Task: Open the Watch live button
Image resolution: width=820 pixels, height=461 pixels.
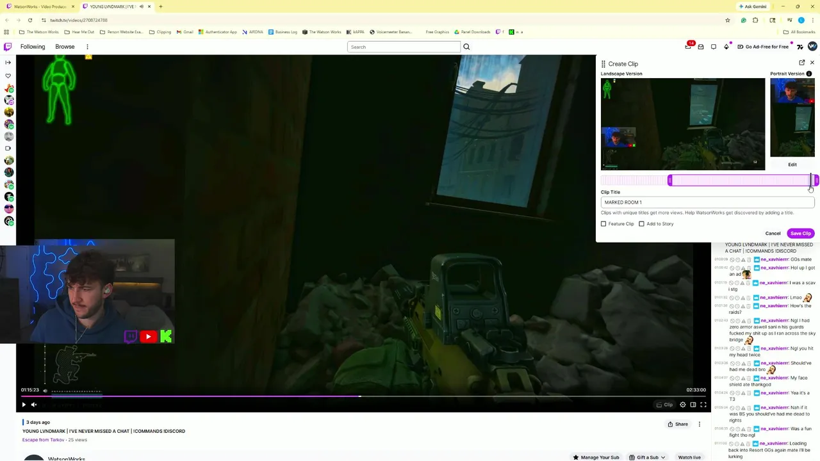Action: [689, 457]
